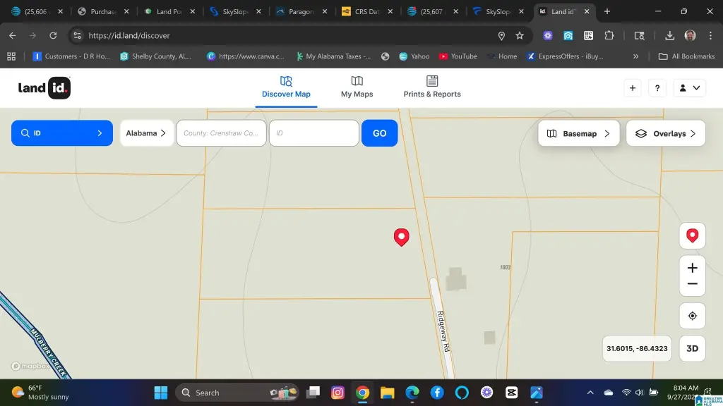Click the land id logo
Viewport: 723px width, 406px height.
pyautogui.click(x=44, y=88)
